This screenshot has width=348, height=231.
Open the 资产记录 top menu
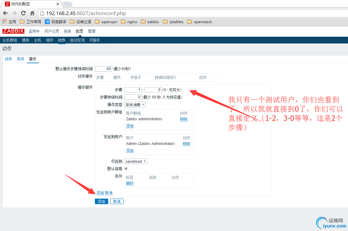(52, 31)
